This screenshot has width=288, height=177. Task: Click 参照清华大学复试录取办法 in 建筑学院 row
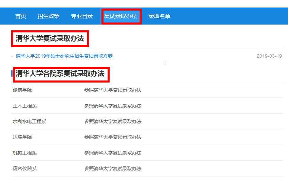(113, 90)
